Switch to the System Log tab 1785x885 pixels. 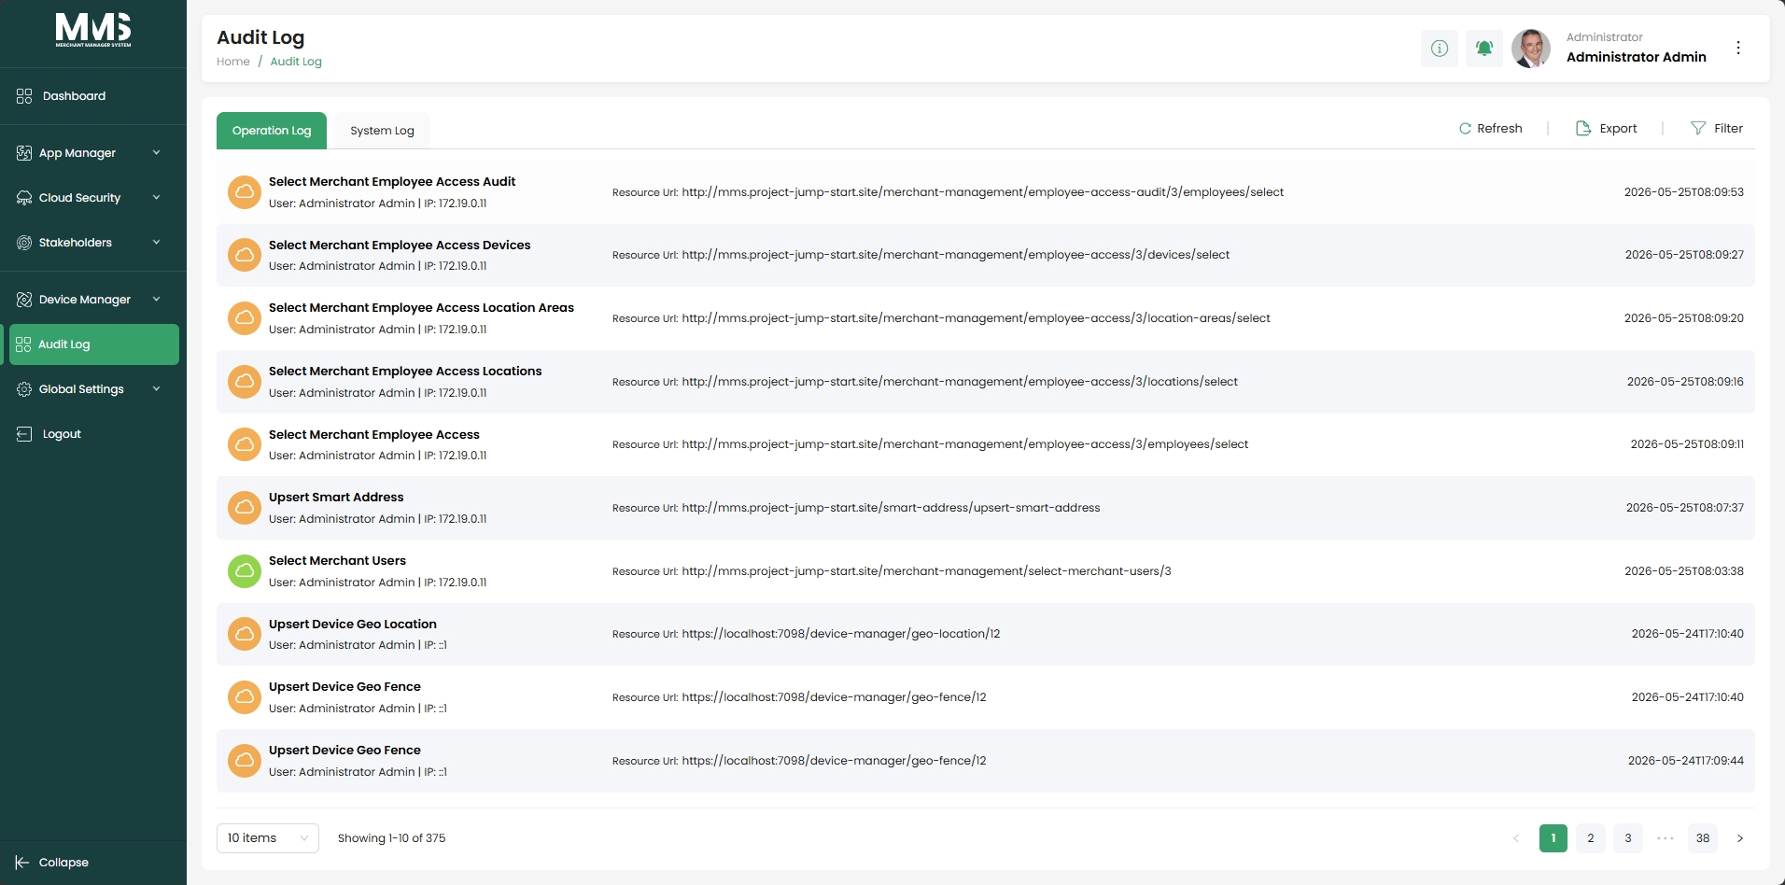[382, 131]
